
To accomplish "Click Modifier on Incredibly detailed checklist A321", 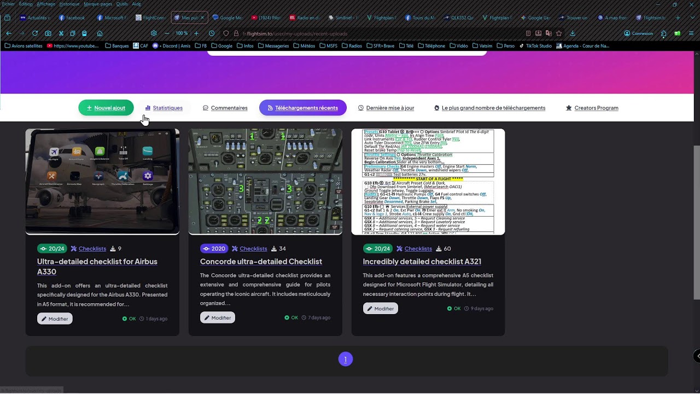I will click(381, 308).
